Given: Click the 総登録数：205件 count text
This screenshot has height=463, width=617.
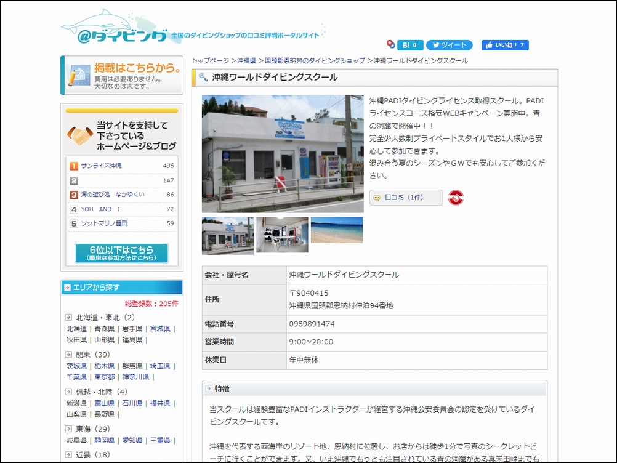Looking at the screenshot, I should [x=151, y=304].
